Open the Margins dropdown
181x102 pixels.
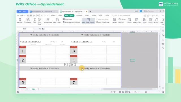pyautogui.click(x=20, y=21)
